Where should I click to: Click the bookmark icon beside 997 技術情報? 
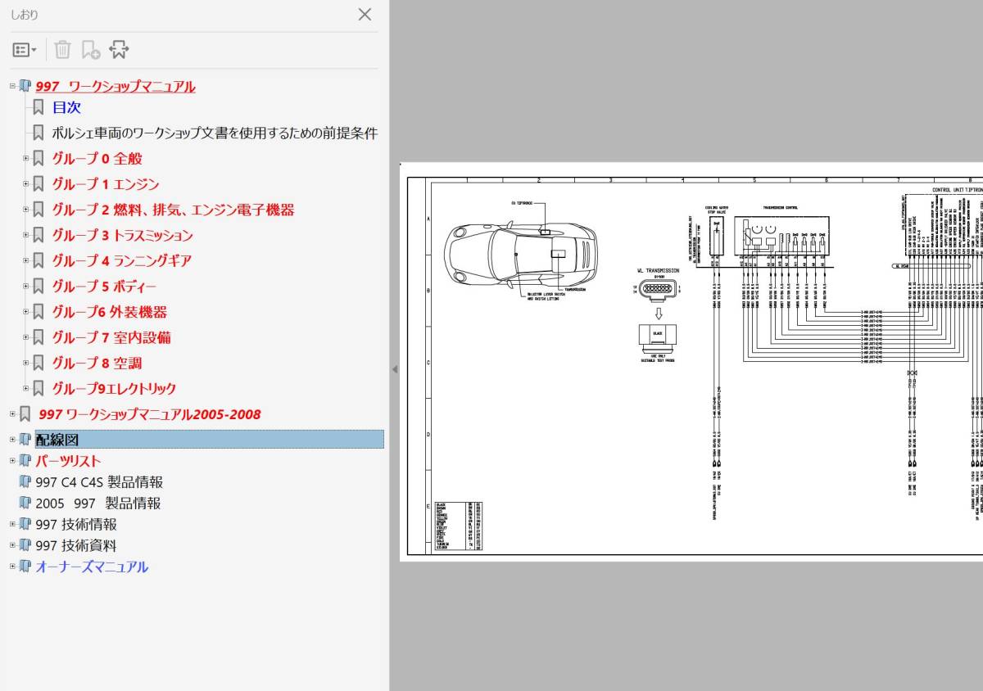point(25,524)
